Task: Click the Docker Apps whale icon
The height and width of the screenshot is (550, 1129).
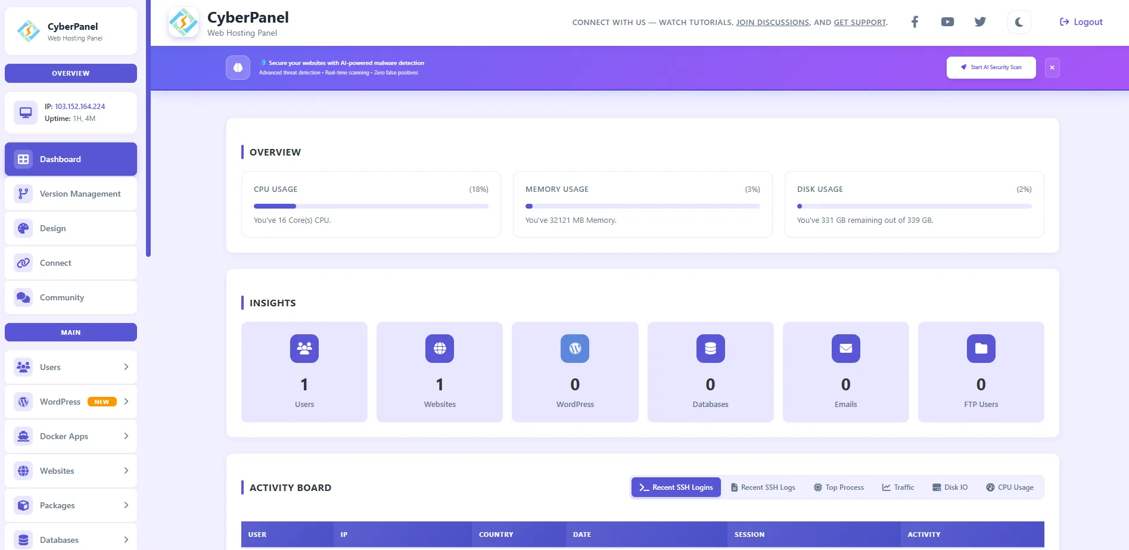Action: tap(23, 436)
